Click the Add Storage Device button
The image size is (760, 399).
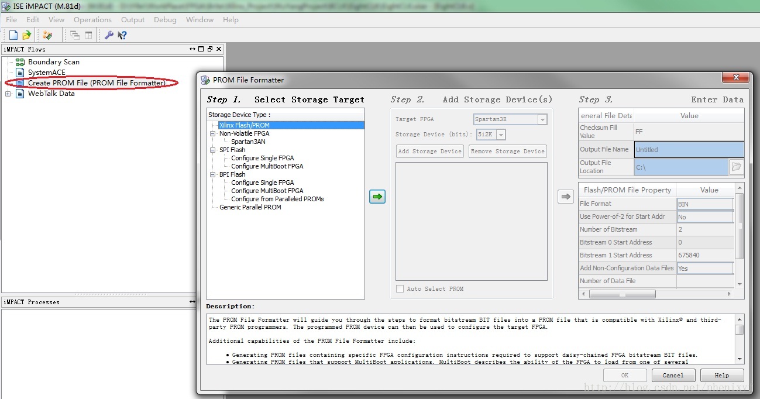coord(430,152)
